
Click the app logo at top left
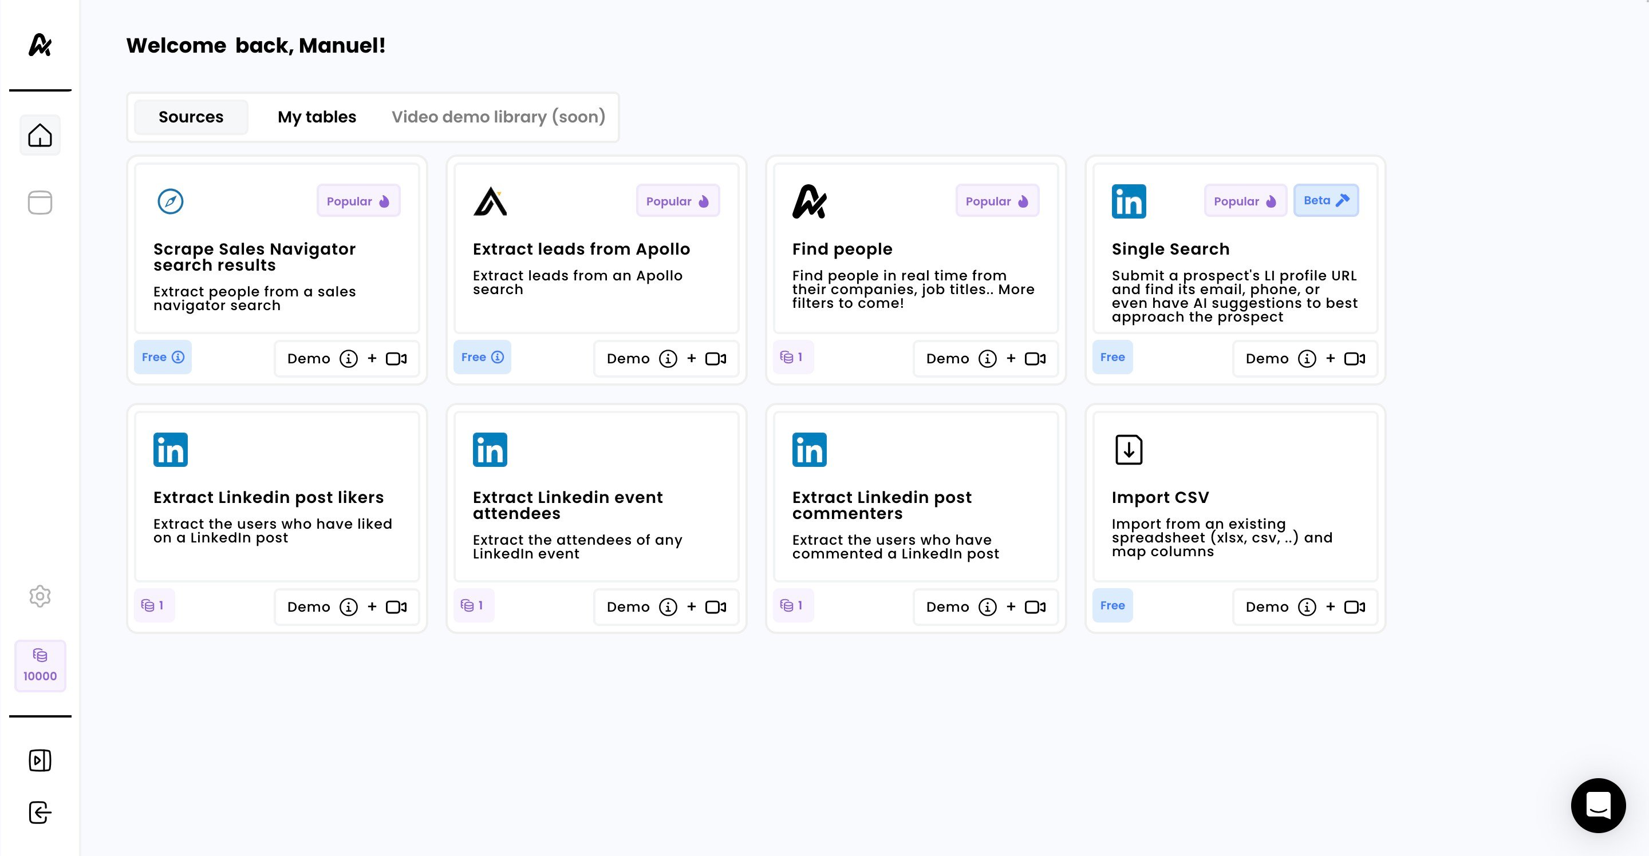click(x=40, y=45)
